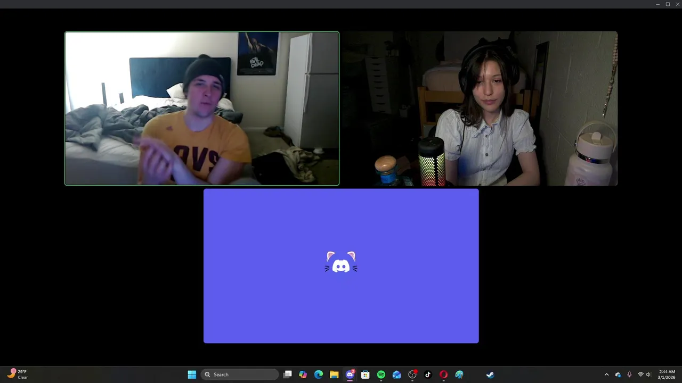Screen dimensions: 682x383
Task: Expand the hidden system tray icons
Action: click(x=606, y=374)
